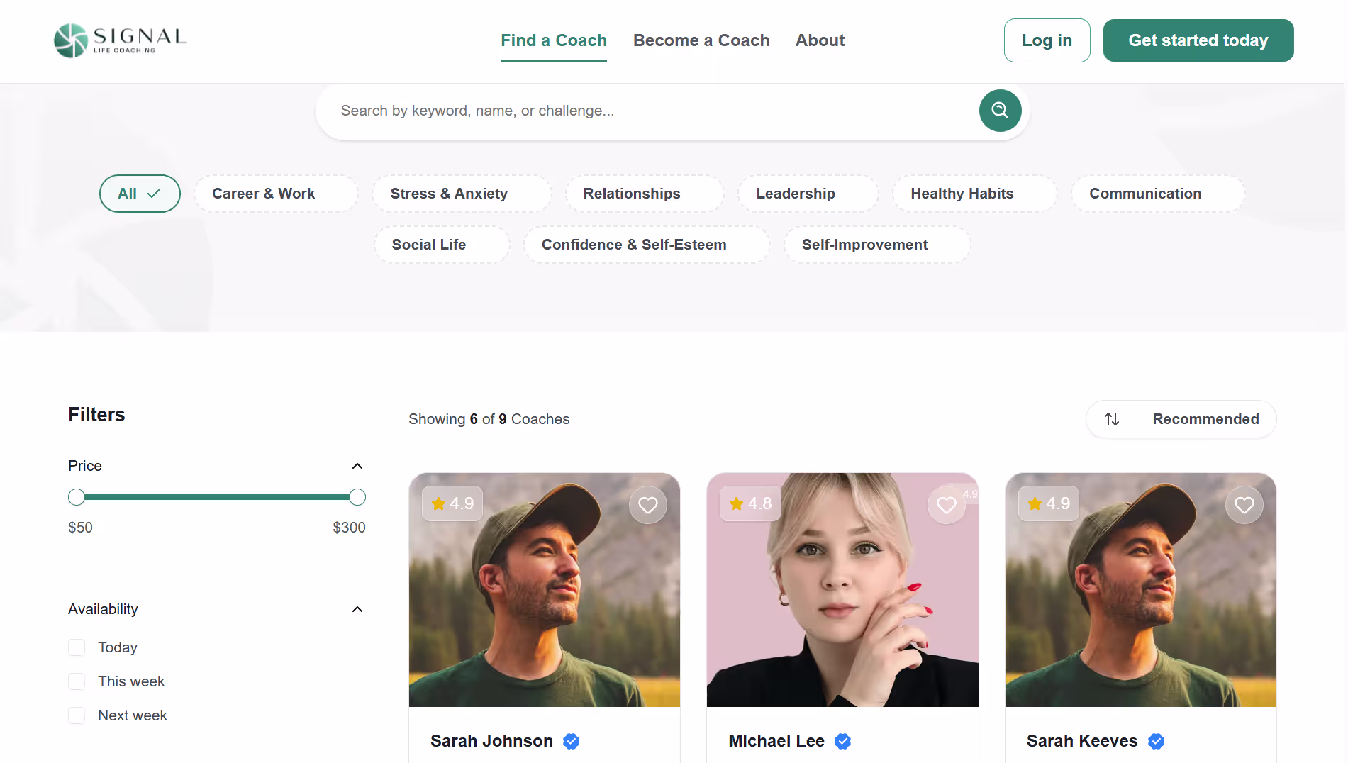Click Sarah Keeves' photo

coord(1141,590)
